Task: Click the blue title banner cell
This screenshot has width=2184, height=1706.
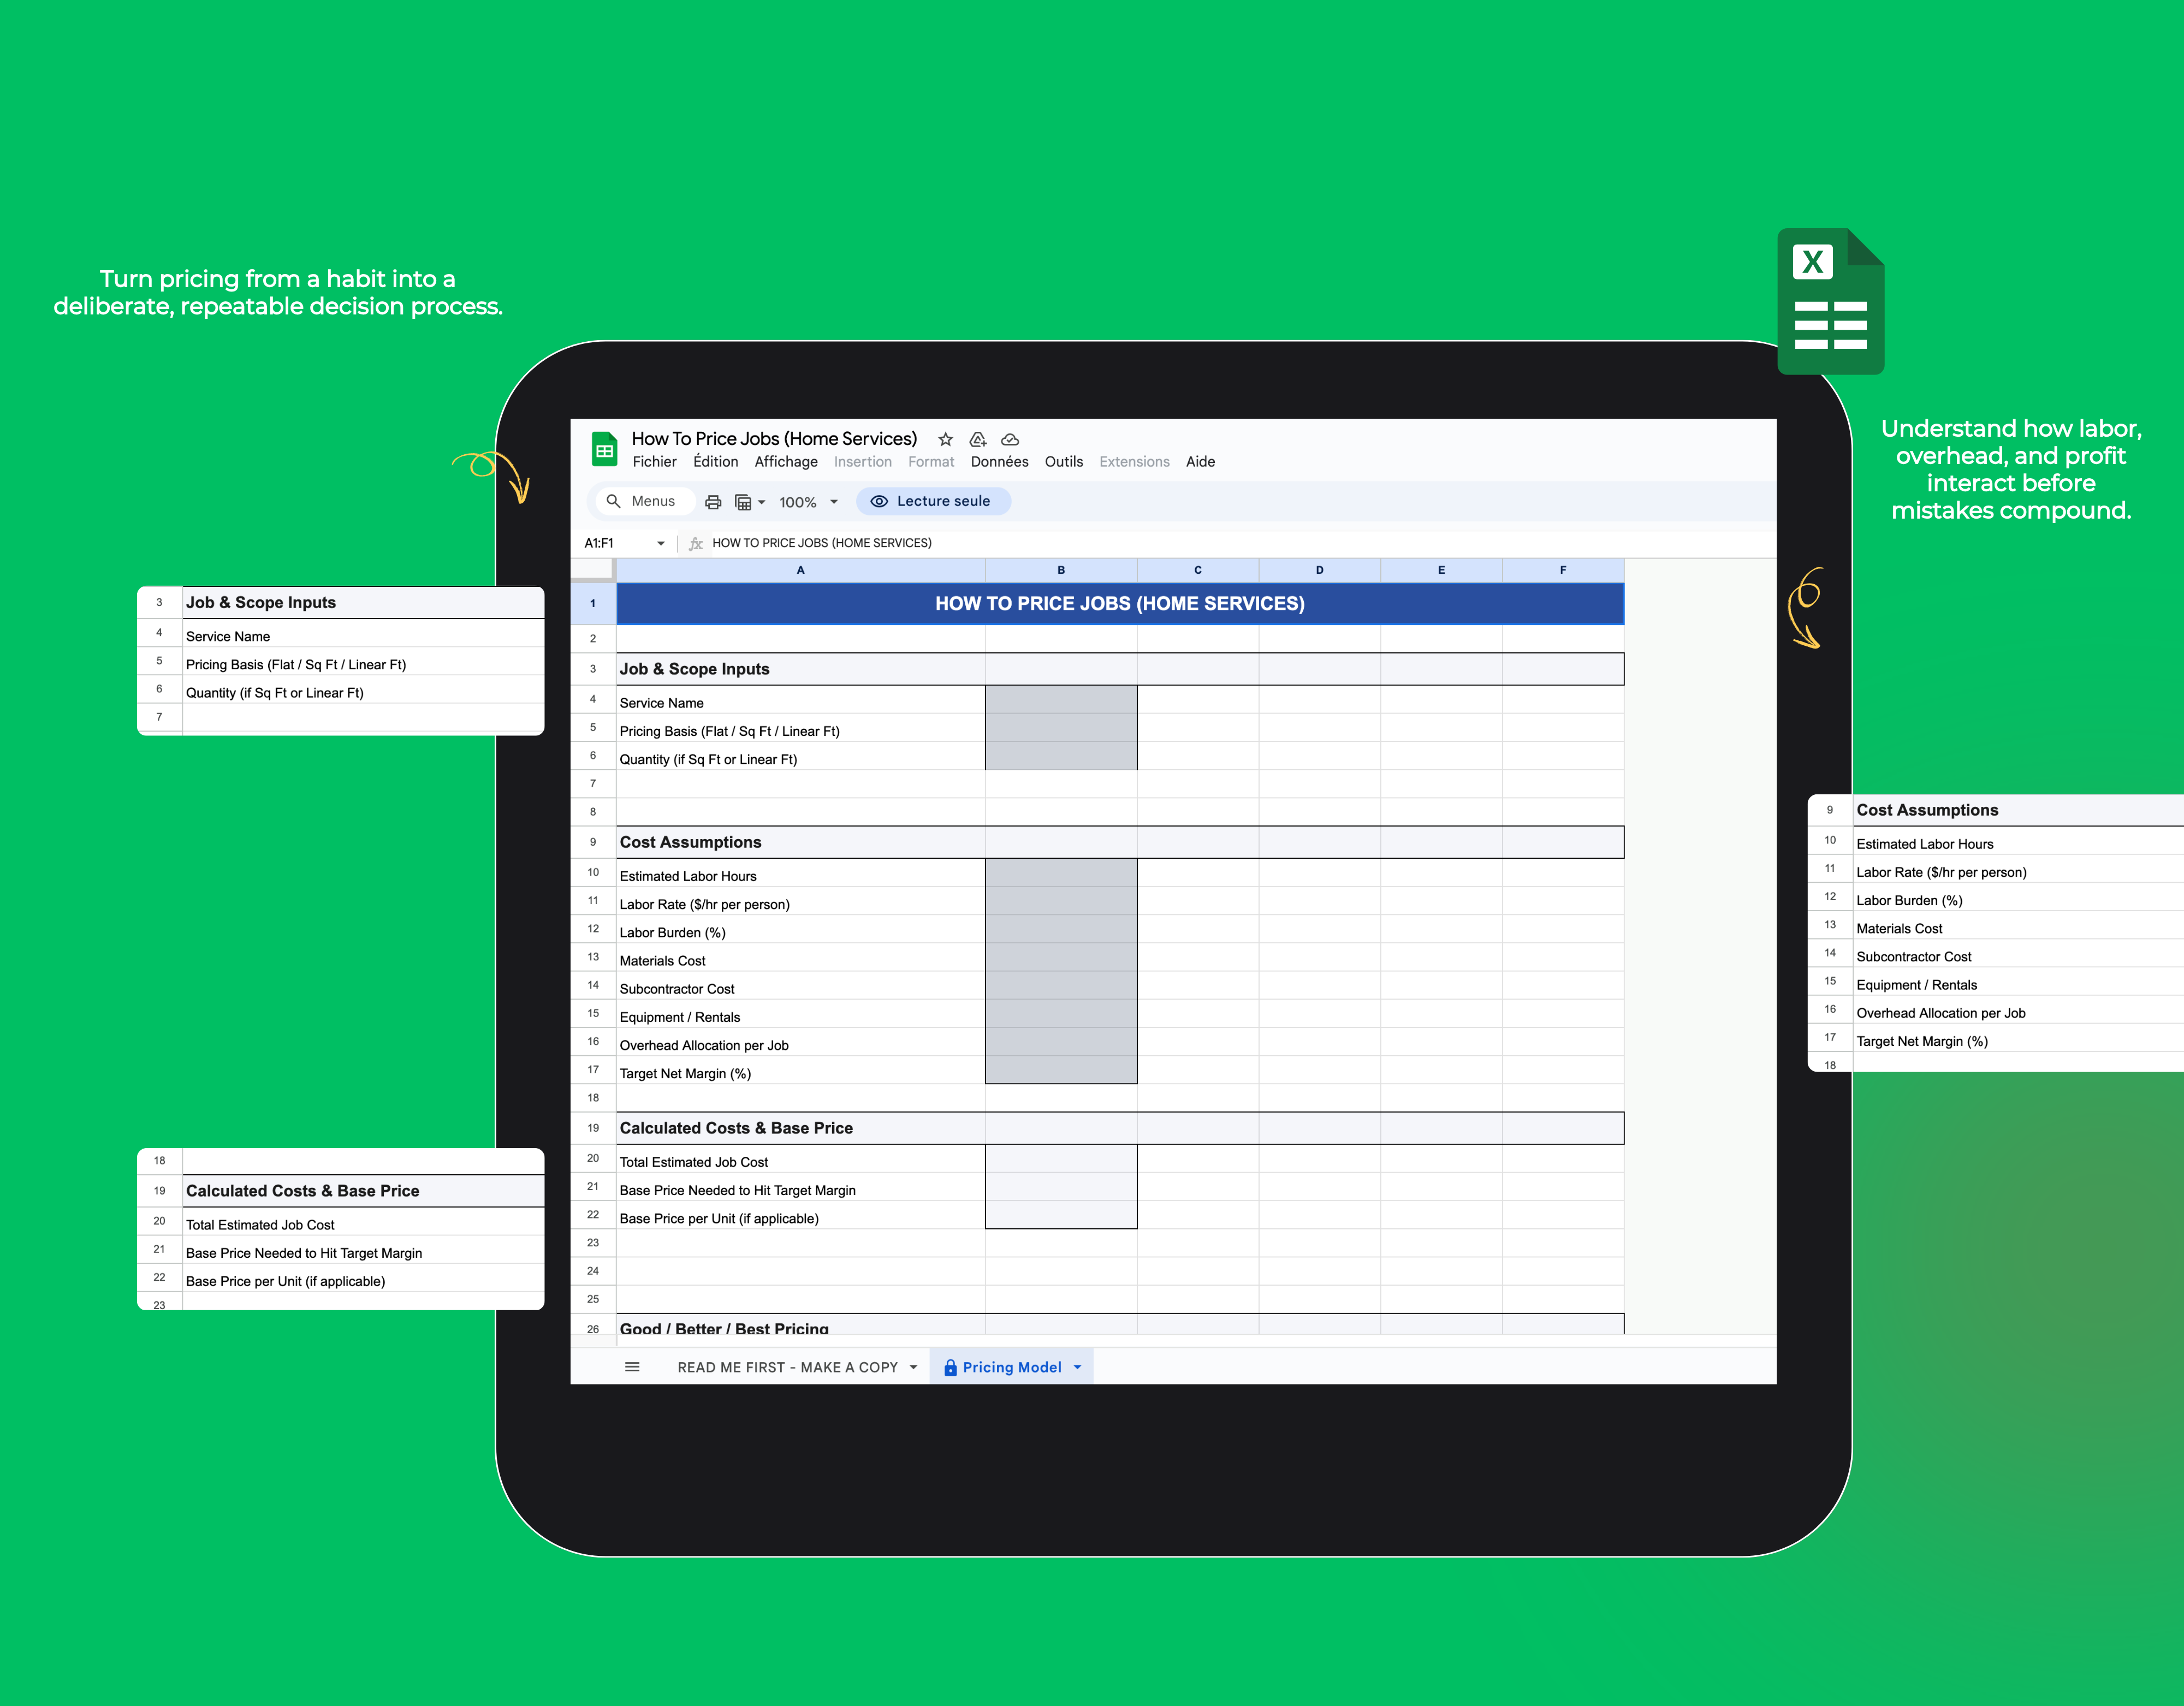Action: 1119,603
